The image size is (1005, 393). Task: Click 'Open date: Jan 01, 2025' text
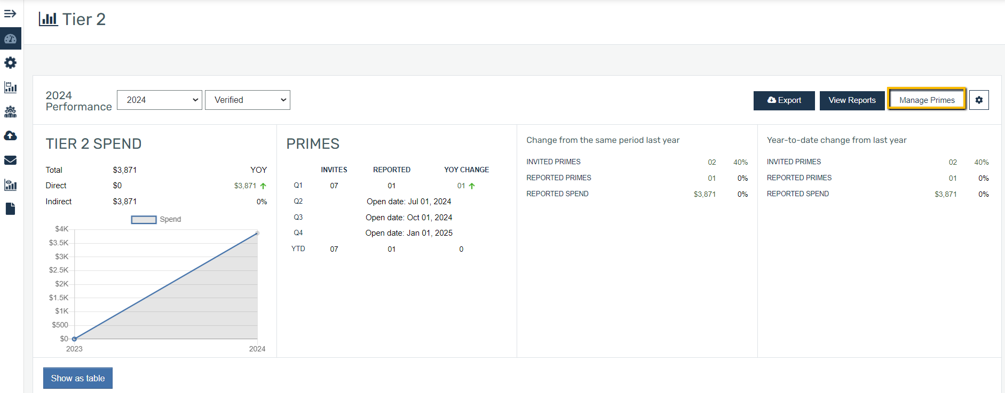409,233
